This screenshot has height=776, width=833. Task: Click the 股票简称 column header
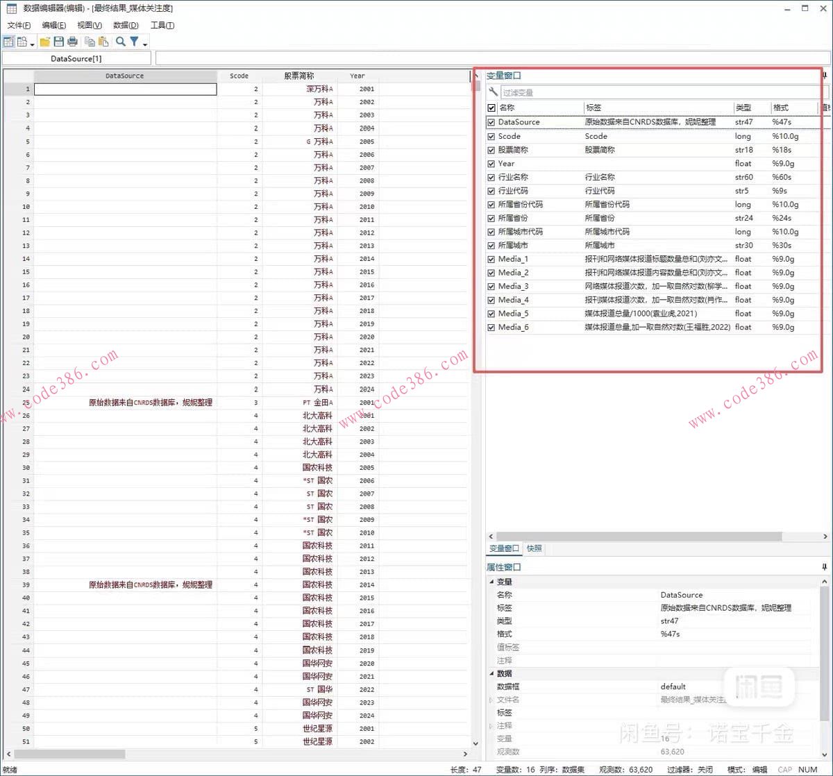pos(298,76)
